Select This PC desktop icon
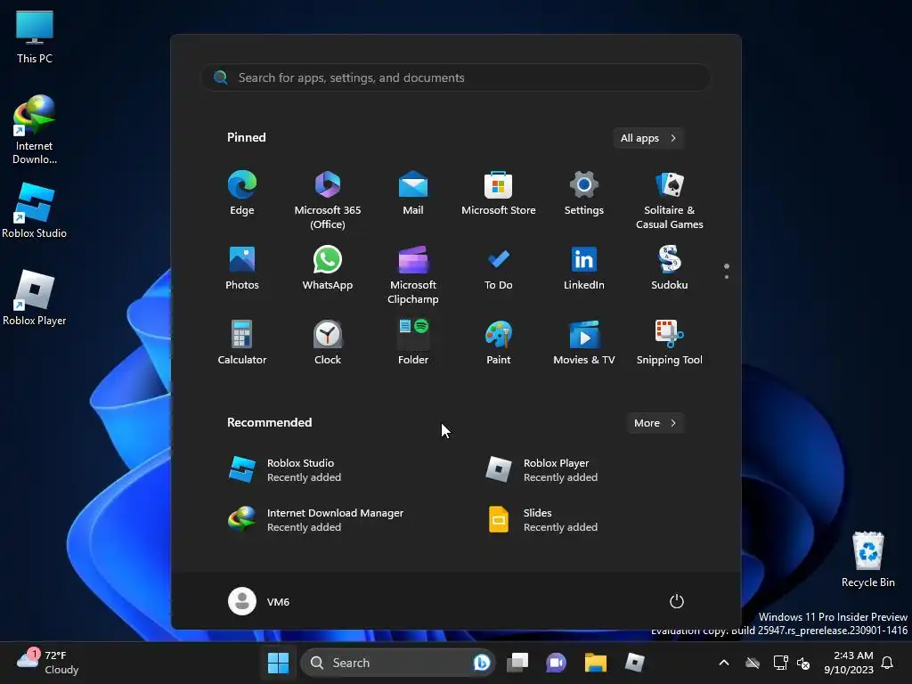912x684 pixels. pos(35,37)
